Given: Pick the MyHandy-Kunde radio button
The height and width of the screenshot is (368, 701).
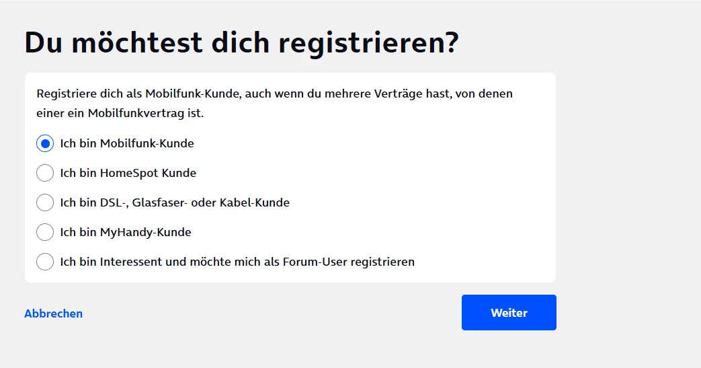Looking at the screenshot, I should pyautogui.click(x=45, y=232).
